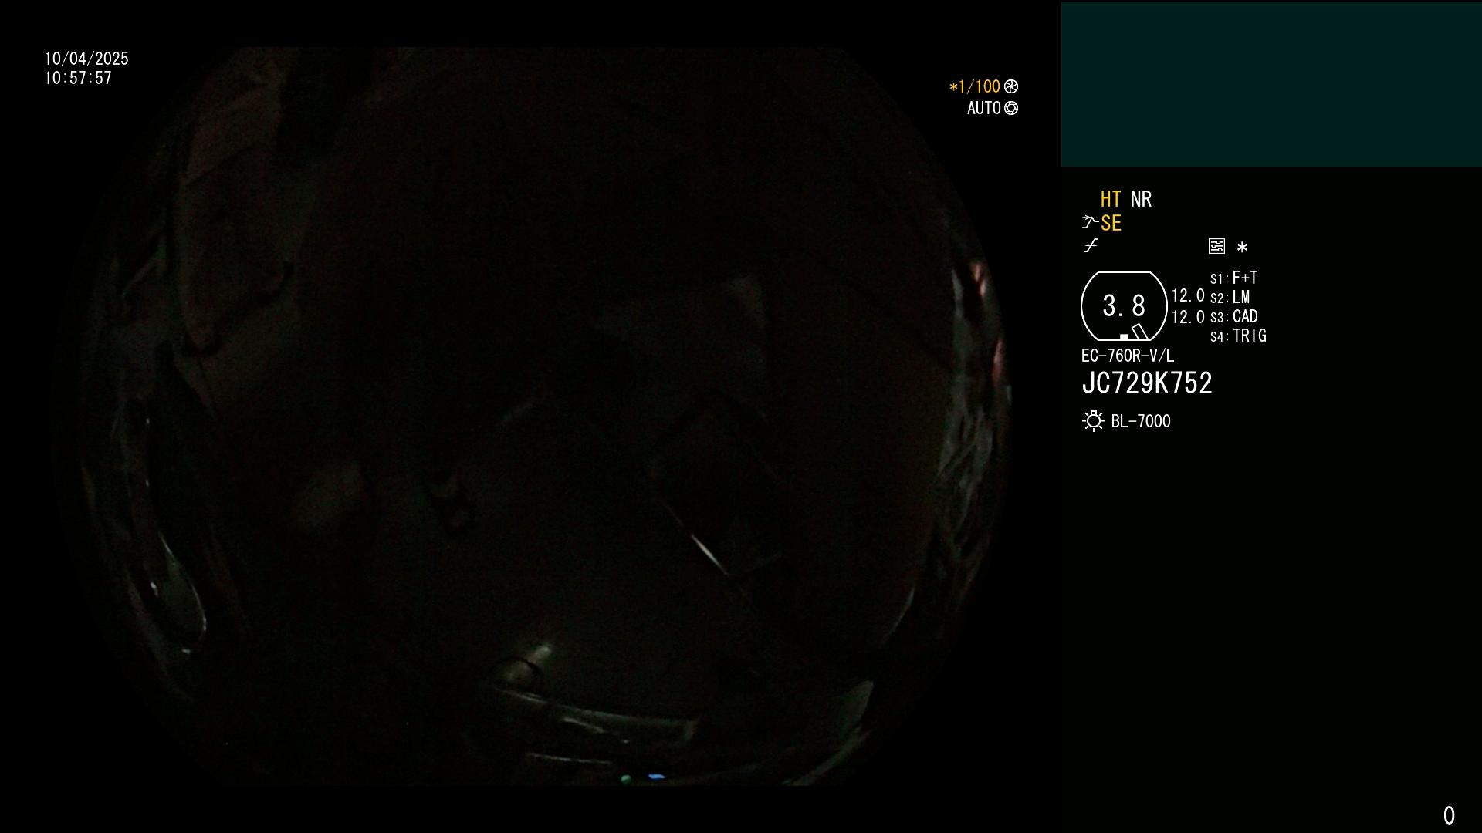
Task: Click the NR noise reduction indicator
Action: pos(1141,199)
